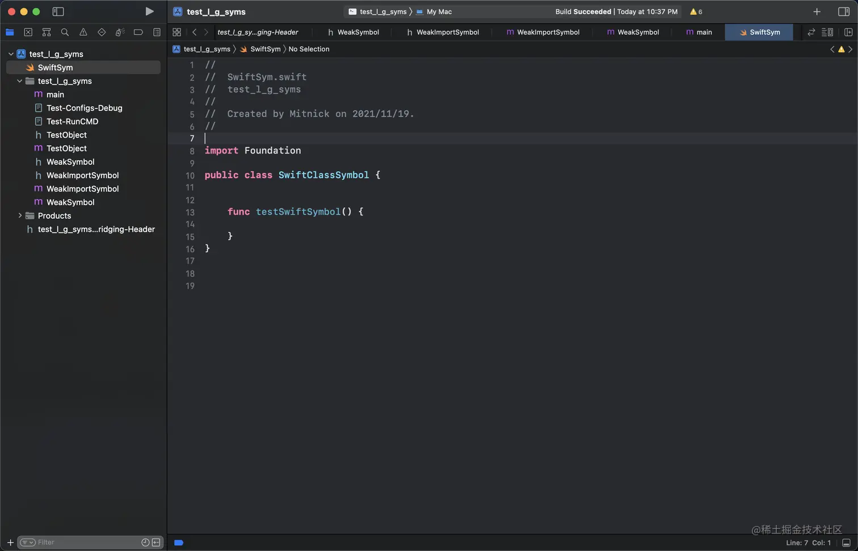Click the 6 warnings indicator

696,11
